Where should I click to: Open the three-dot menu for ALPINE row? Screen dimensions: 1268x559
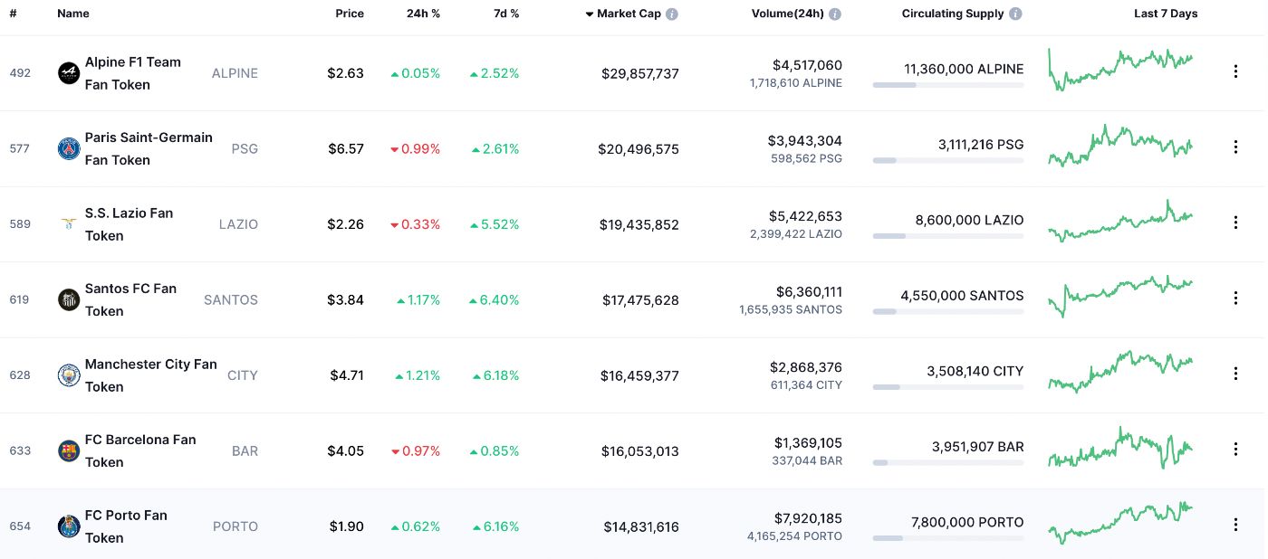(1235, 70)
